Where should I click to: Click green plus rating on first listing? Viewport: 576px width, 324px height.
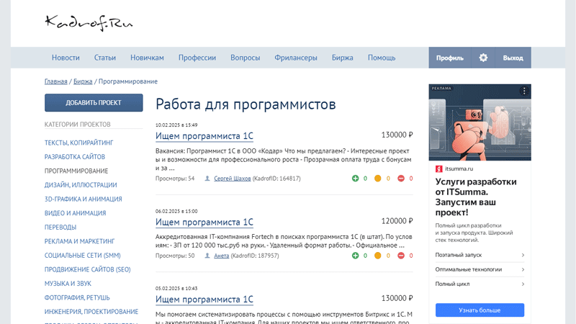pyautogui.click(x=355, y=178)
